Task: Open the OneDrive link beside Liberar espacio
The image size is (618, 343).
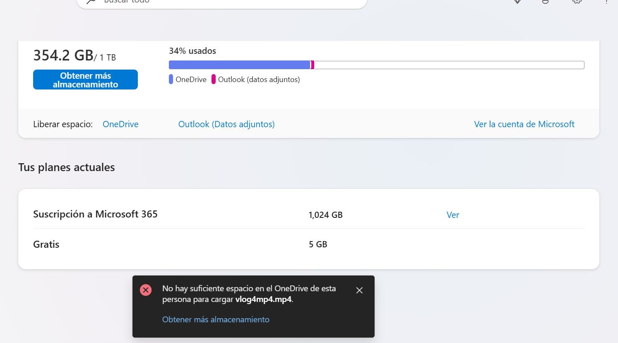Action: coord(120,124)
